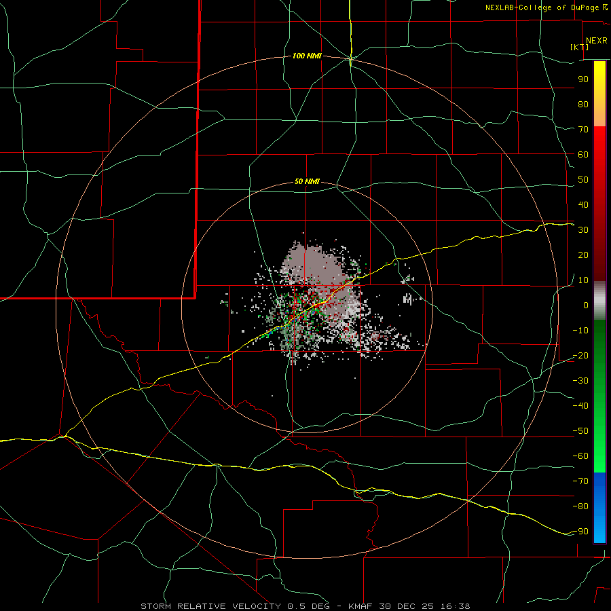Click the 90 value on the velocity scale

click(583, 79)
